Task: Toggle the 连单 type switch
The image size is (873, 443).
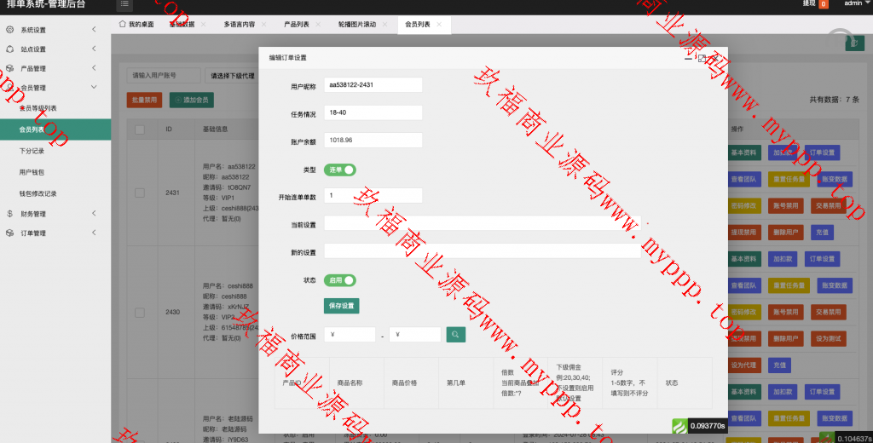Action: [339, 170]
